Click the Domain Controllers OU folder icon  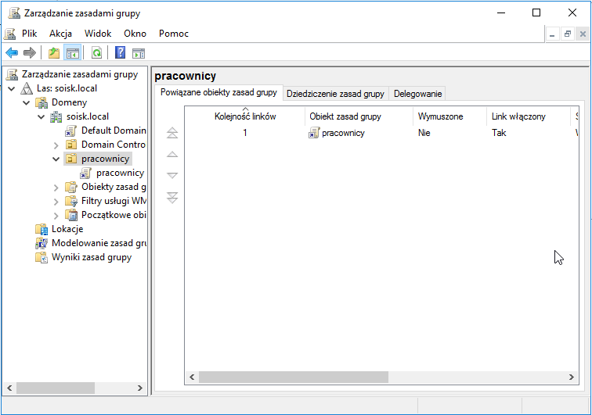(71, 145)
